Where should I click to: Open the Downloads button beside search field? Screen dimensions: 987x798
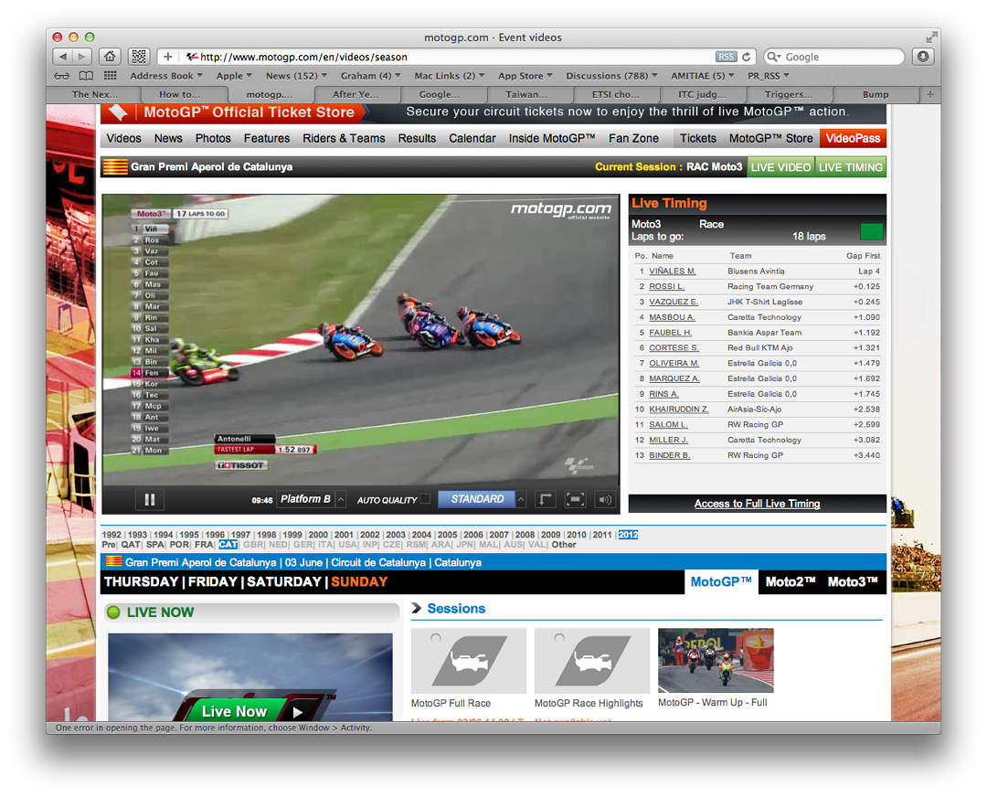(923, 57)
